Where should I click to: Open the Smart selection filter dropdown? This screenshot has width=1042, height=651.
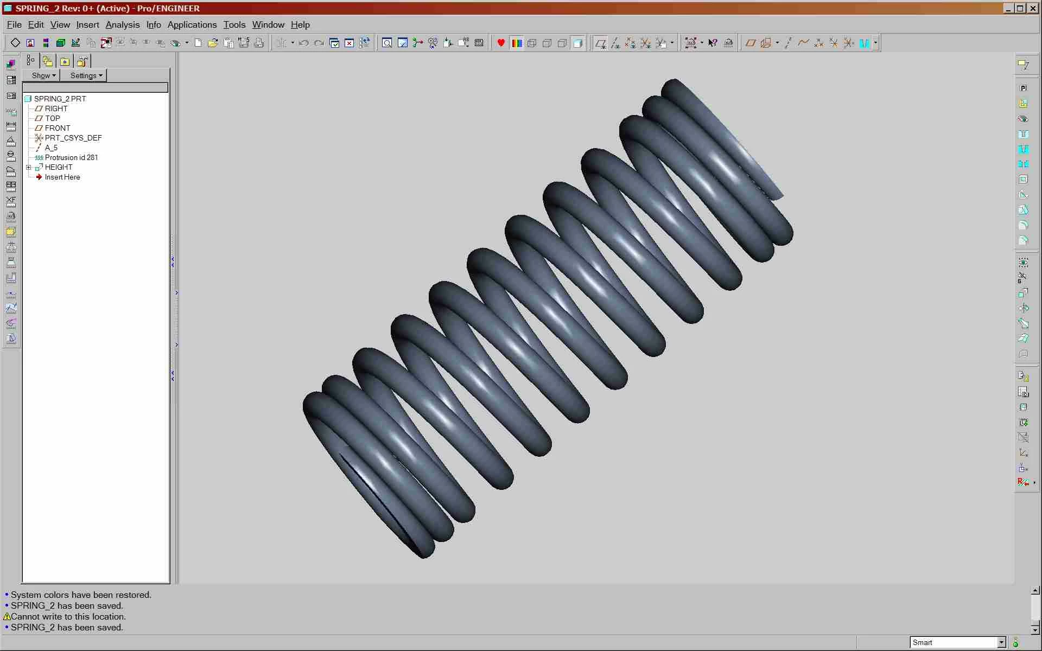(x=1001, y=643)
